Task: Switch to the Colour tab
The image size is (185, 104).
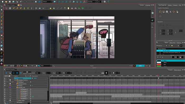Action: (166, 43)
